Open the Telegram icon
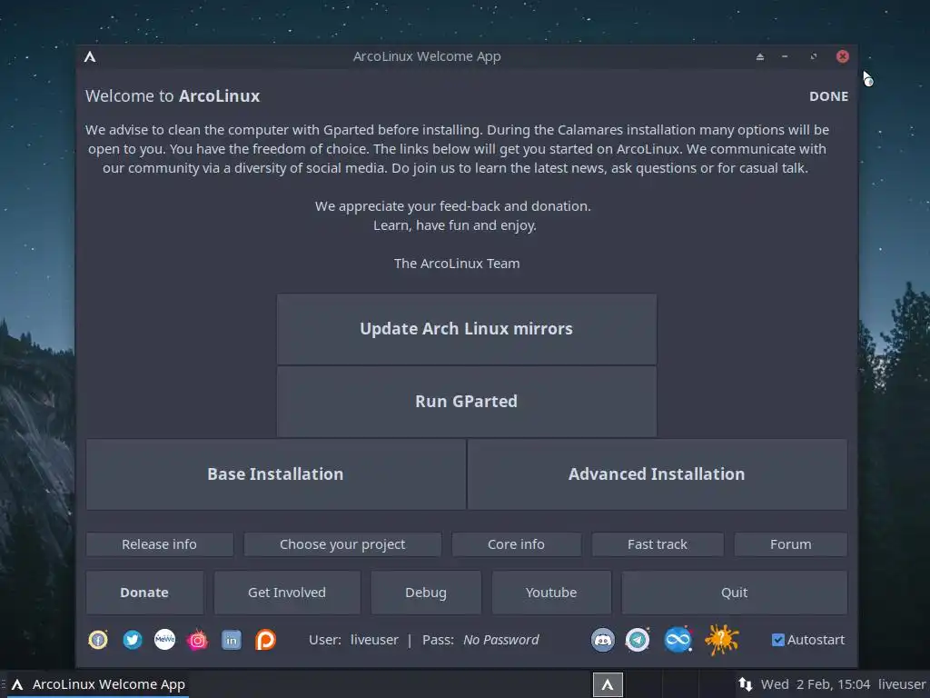 coord(638,640)
